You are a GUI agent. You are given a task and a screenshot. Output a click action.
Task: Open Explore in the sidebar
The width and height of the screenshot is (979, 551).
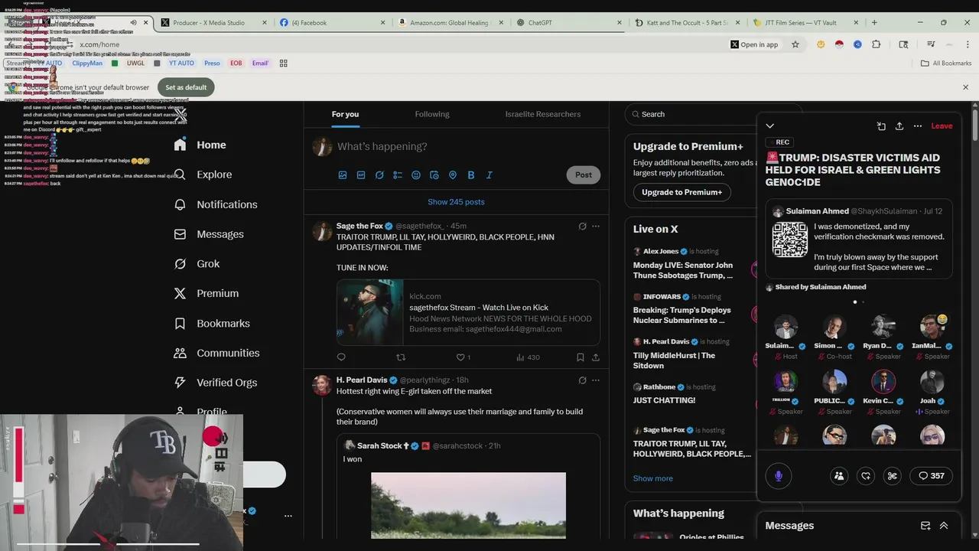pos(203,174)
